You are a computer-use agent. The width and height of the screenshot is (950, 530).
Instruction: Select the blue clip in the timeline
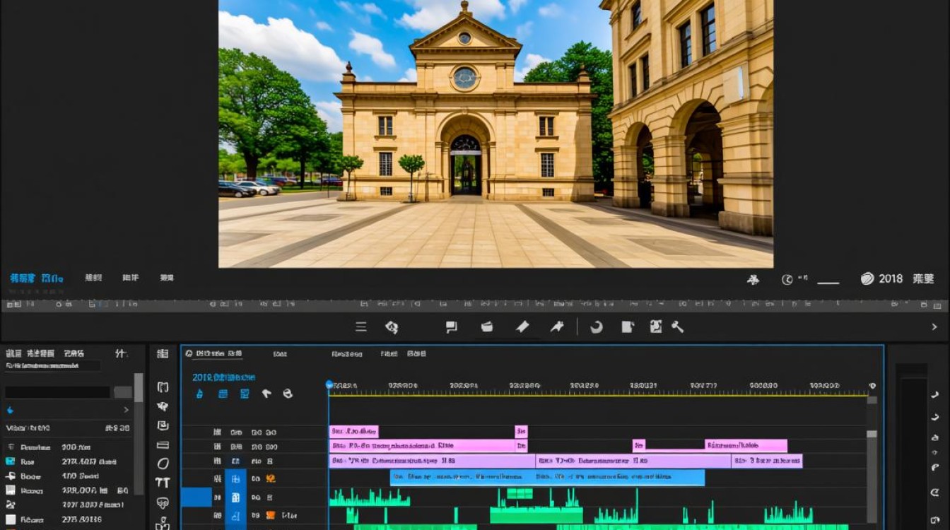(x=547, y=478)
